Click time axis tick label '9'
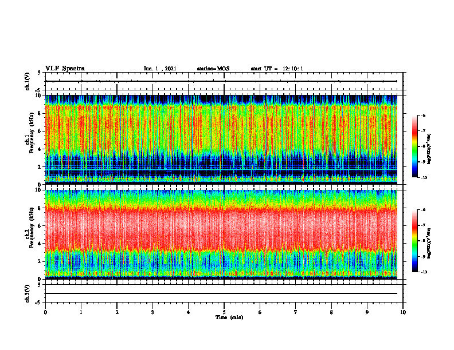454x350 pixels. [367, 312]
